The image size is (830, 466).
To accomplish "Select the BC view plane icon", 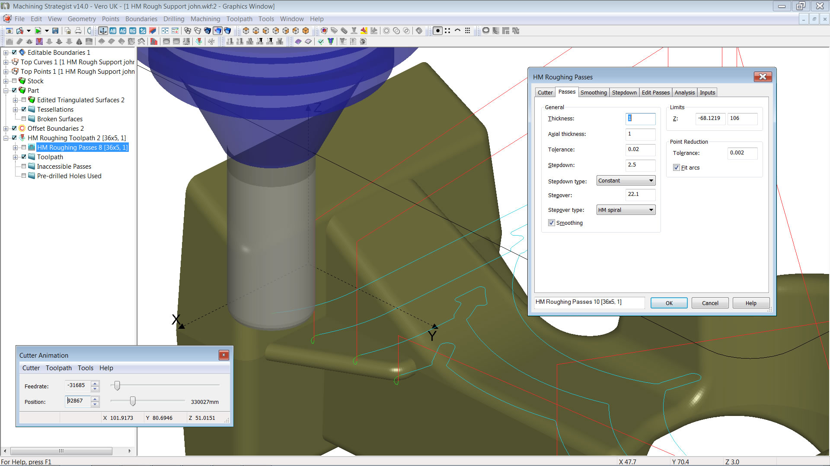I will [133, 31].
